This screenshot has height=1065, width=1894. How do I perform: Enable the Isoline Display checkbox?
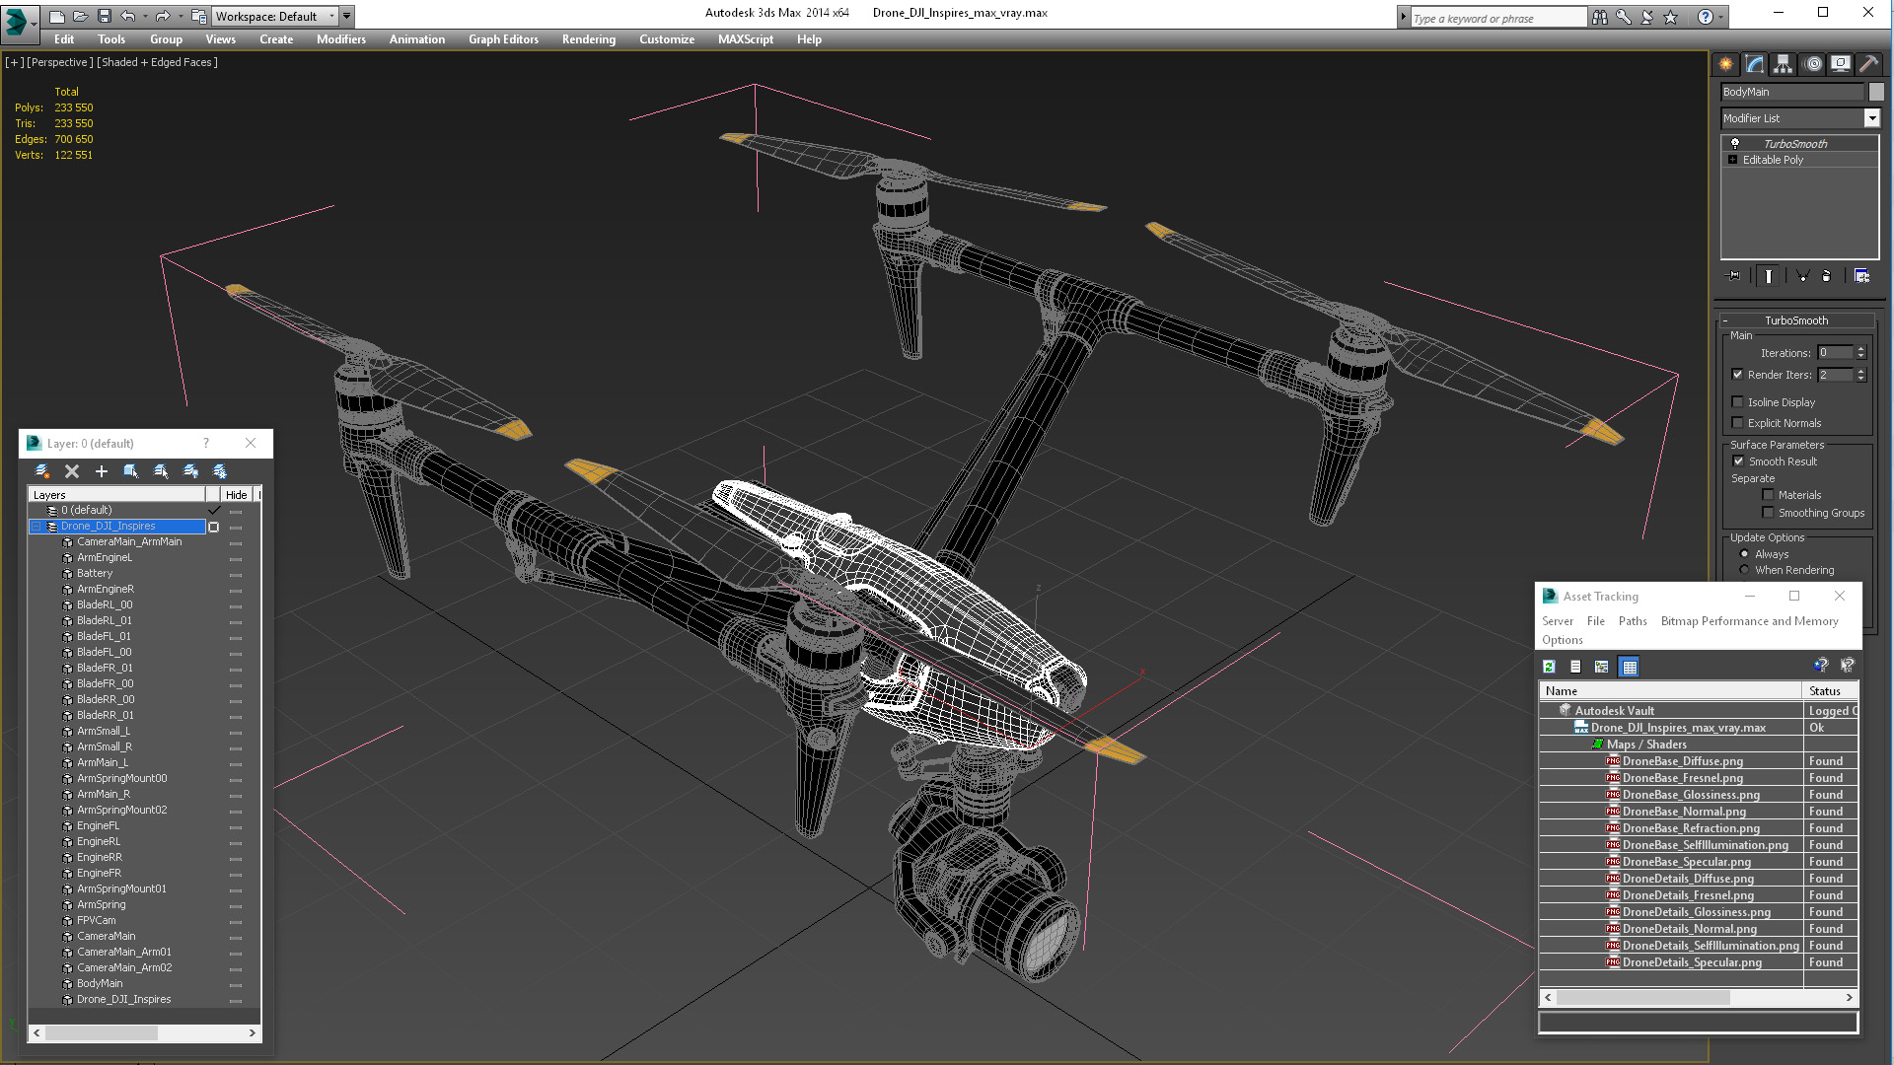coord(1738,401)
